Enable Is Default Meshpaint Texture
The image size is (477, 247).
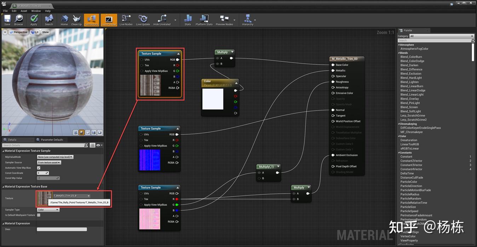coord(39,215)
